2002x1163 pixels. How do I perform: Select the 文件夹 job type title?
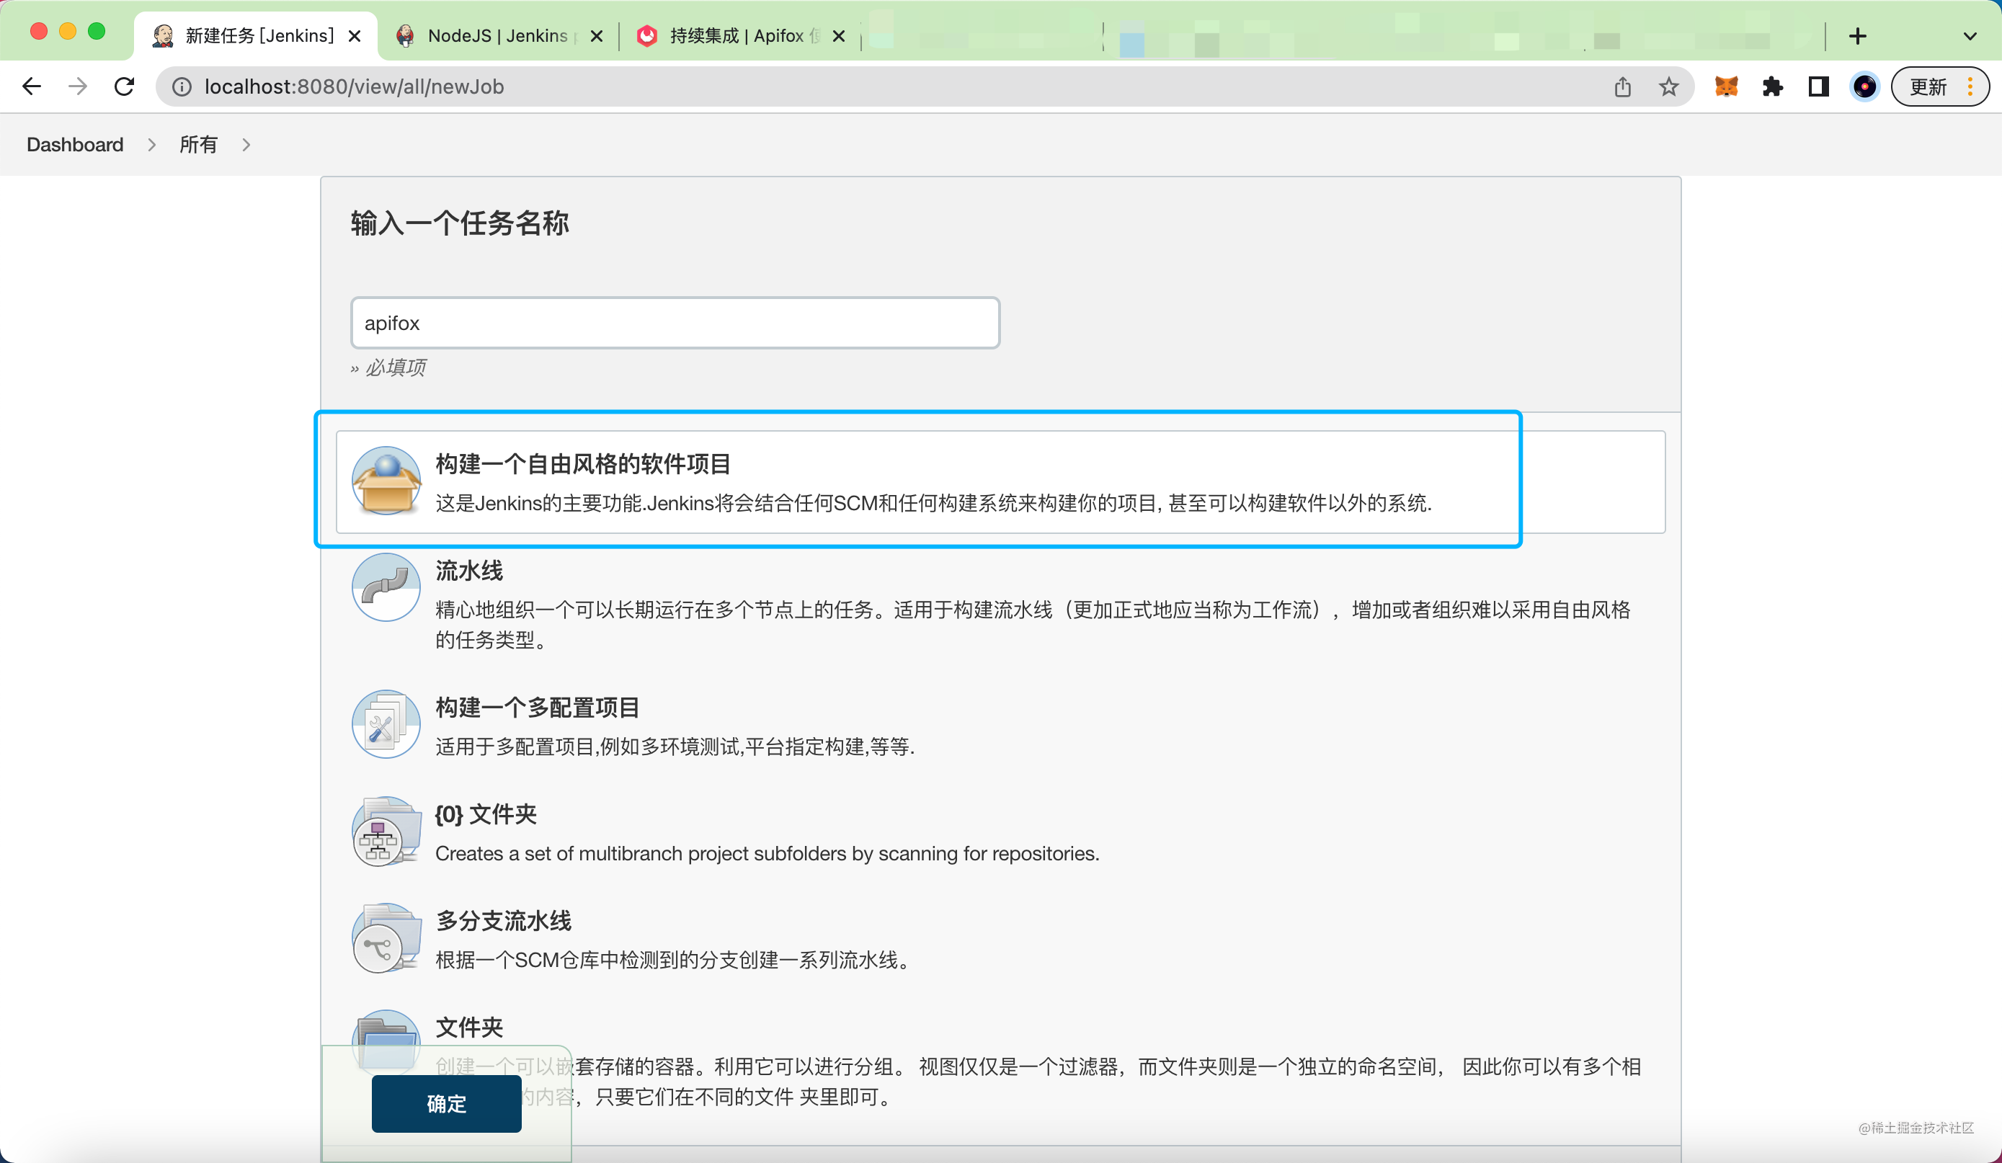point(468,1027)
